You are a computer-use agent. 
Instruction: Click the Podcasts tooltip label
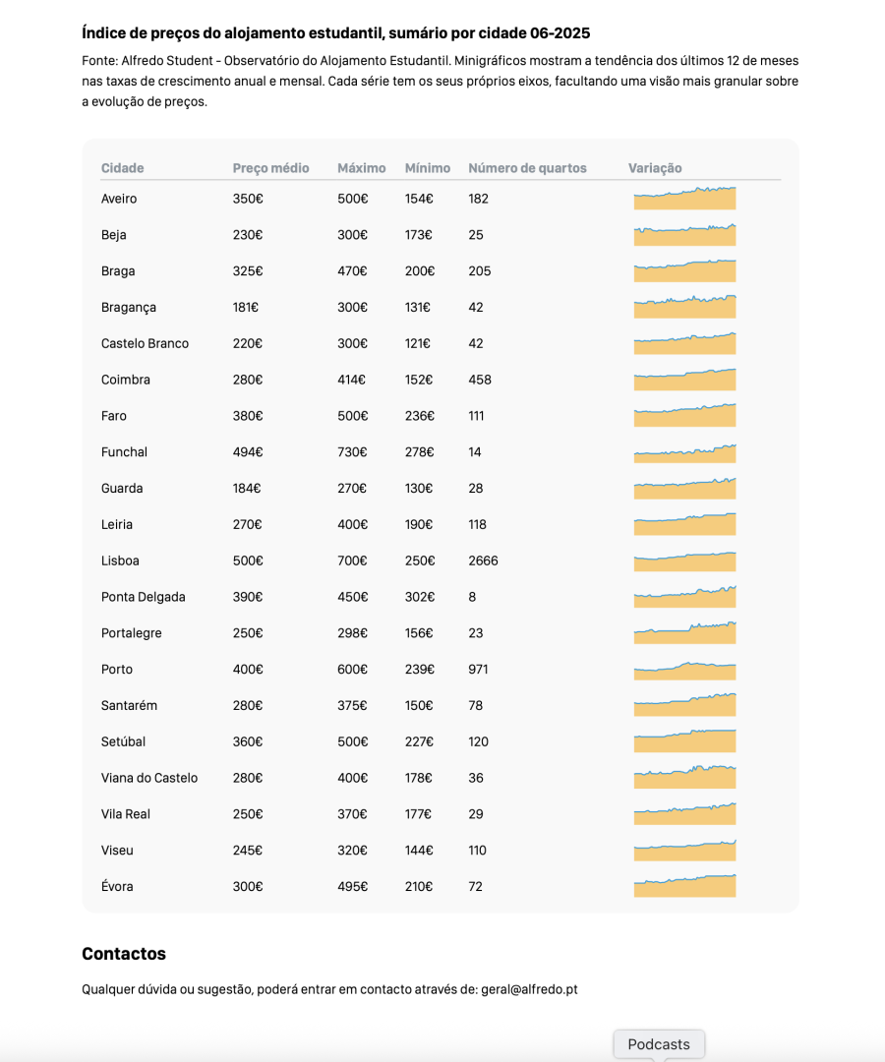tap(659, 1044)
